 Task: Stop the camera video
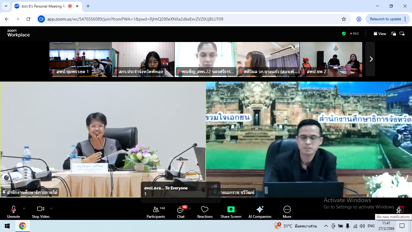[40, 212]
